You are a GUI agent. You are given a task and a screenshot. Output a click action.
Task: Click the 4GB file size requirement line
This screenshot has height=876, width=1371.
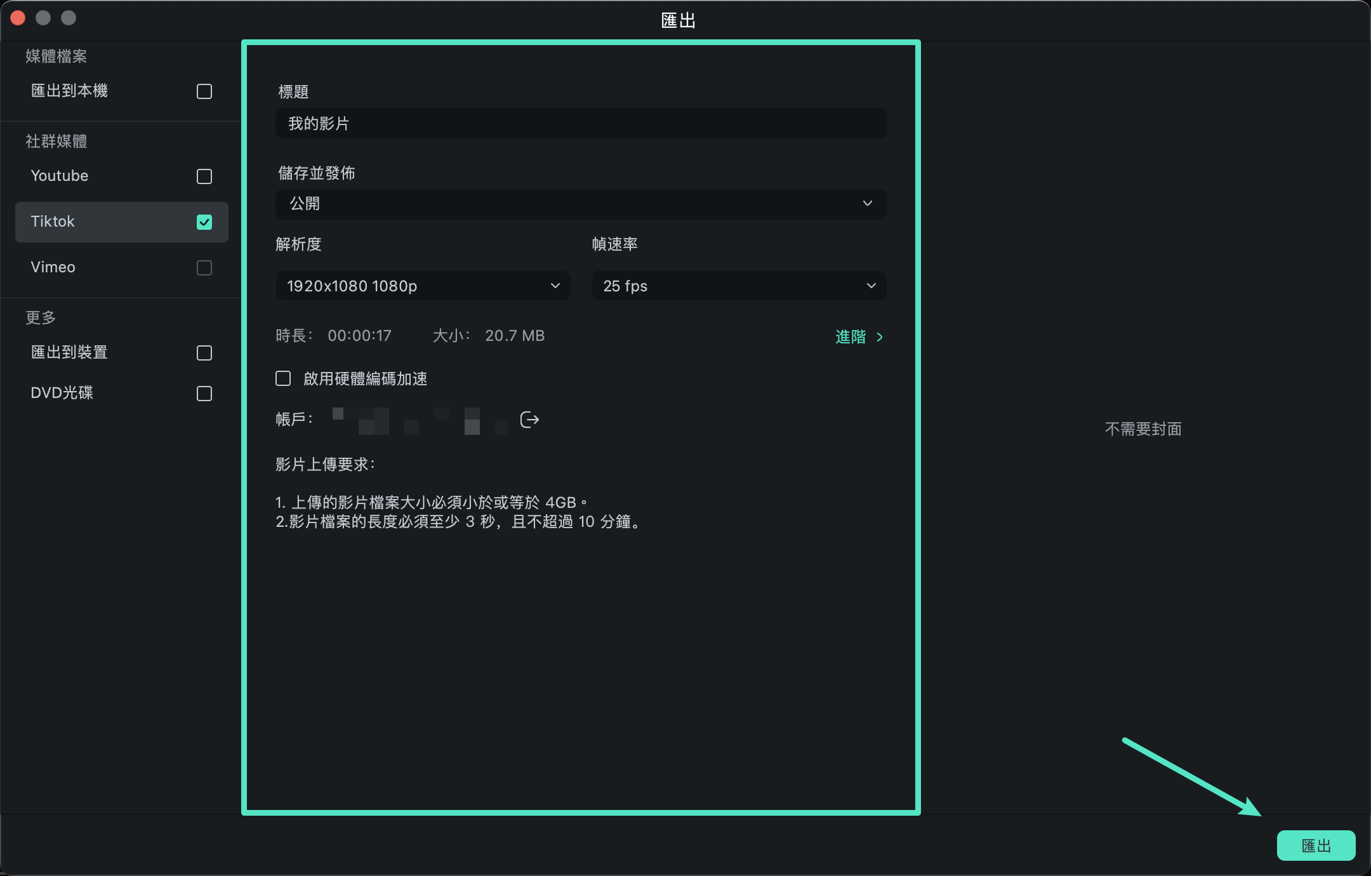click(x=432, y=503)
